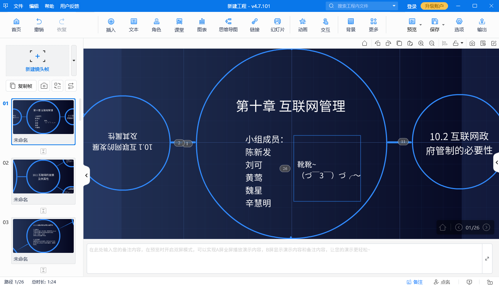
Task: Create a new frame with 新建镜头帧
Action: click(37, 61)
